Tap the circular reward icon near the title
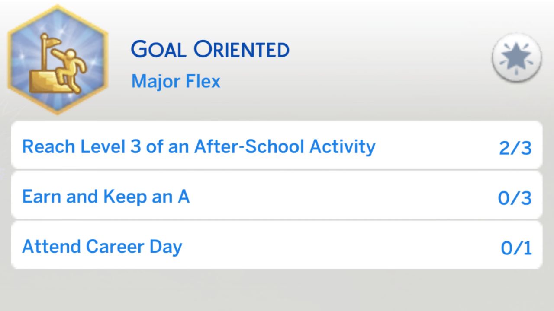Image resolution: width=554 pixels, height=311 pixels. click(516, 57)
